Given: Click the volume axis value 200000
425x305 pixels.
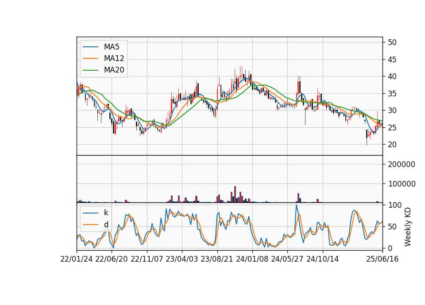Looking at the screenshot, I should pyautogui.click(x=402, y=164).
